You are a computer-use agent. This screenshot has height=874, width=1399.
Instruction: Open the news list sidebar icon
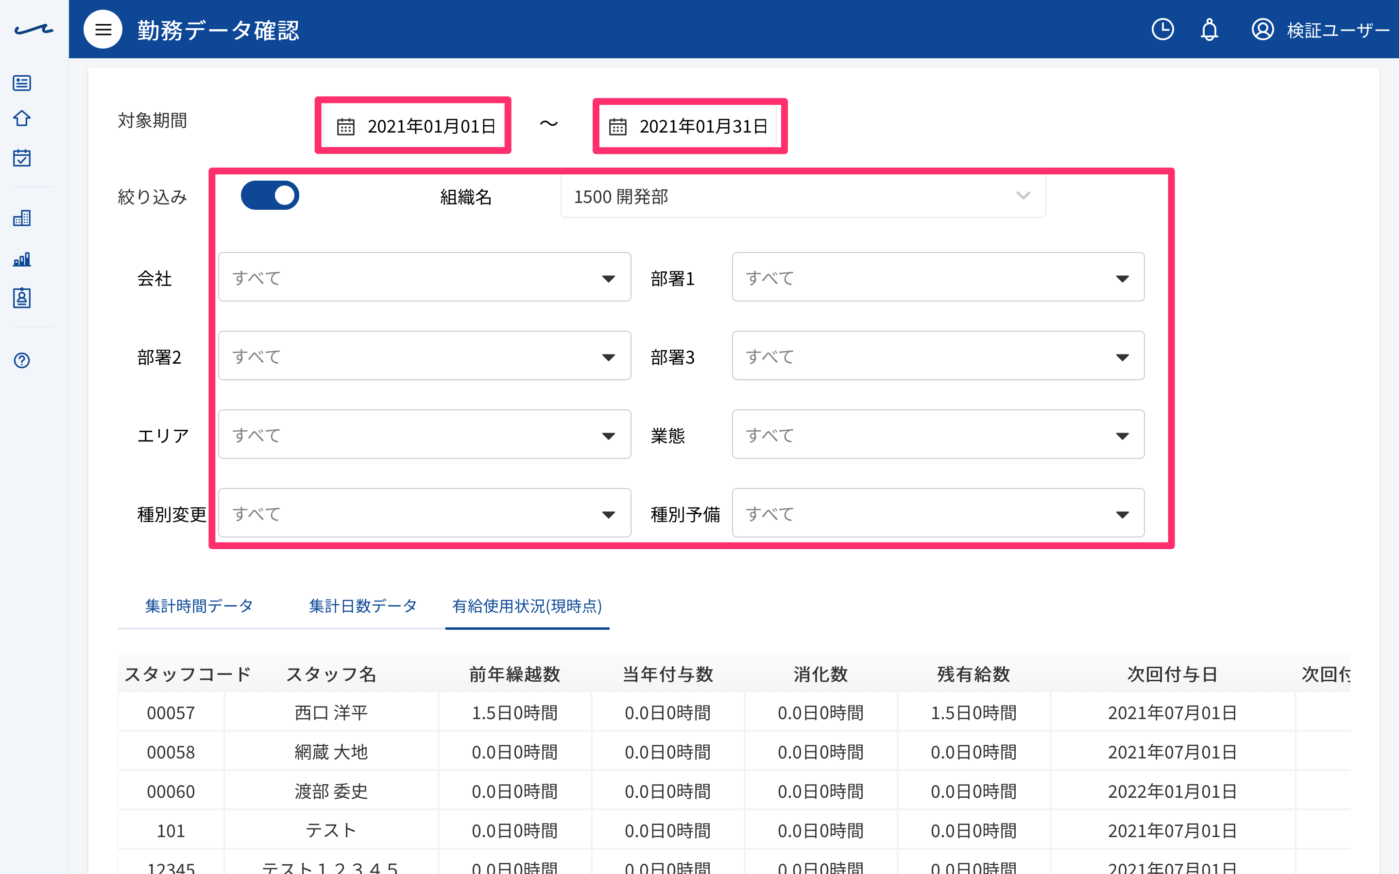tap(22, 83)
